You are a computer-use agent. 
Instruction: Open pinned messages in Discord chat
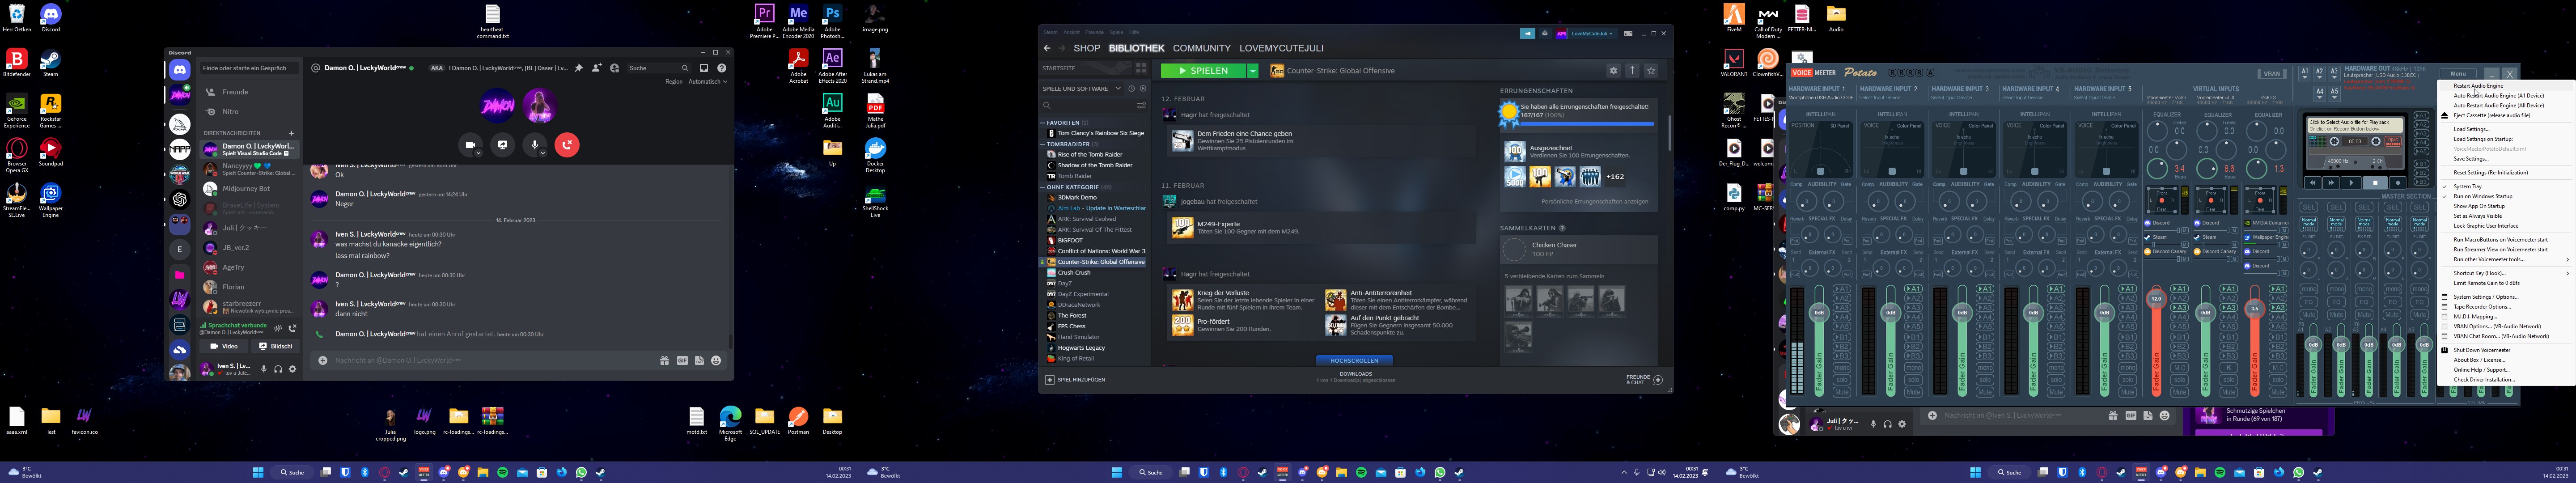[x=579, y=68]
